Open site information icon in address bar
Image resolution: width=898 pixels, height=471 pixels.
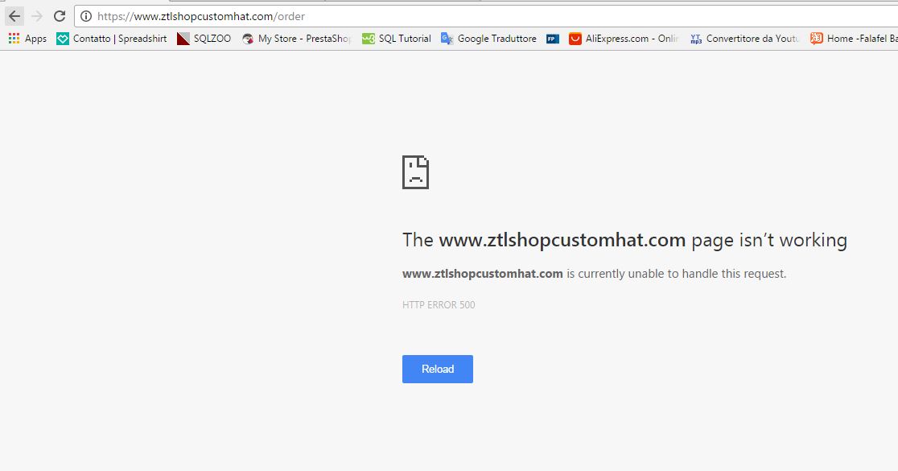pos(86,16)
